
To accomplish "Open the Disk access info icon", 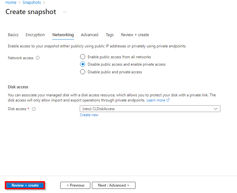I will click(34, 109).
